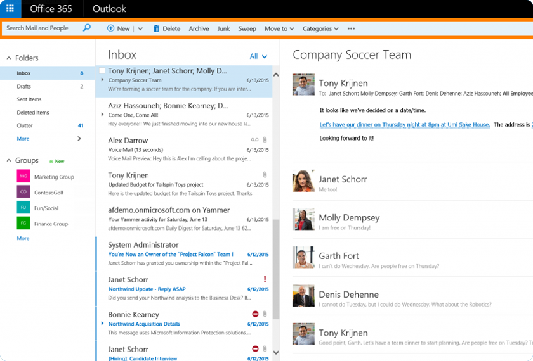This screenshot has height=361, width=533.
Task: Click Archive in the toolbar
Action: click(x=199, y=29)
